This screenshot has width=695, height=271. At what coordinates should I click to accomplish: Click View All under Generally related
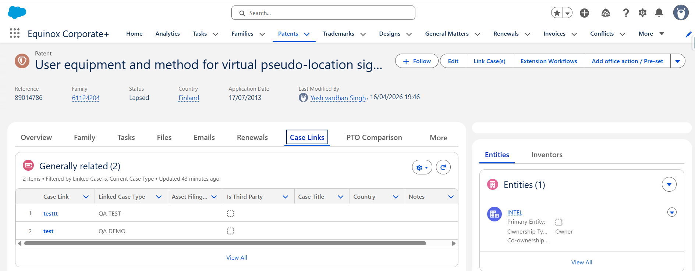tap(237, 257)
